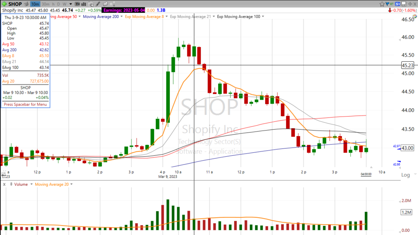This screenshot has width=418, height=235.
Task: Click the green plus add symbol icon
Action: (x=4, y=4)
